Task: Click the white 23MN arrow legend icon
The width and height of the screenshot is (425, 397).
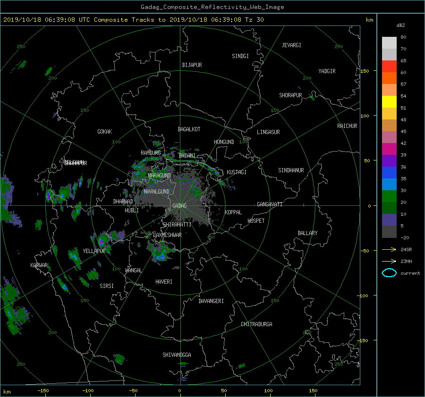Action: 389,261
